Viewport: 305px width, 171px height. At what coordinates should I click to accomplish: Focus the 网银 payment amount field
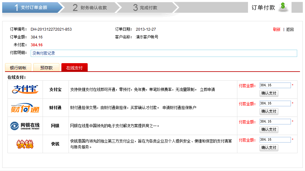pyautogui.click(x=275, y=122)
